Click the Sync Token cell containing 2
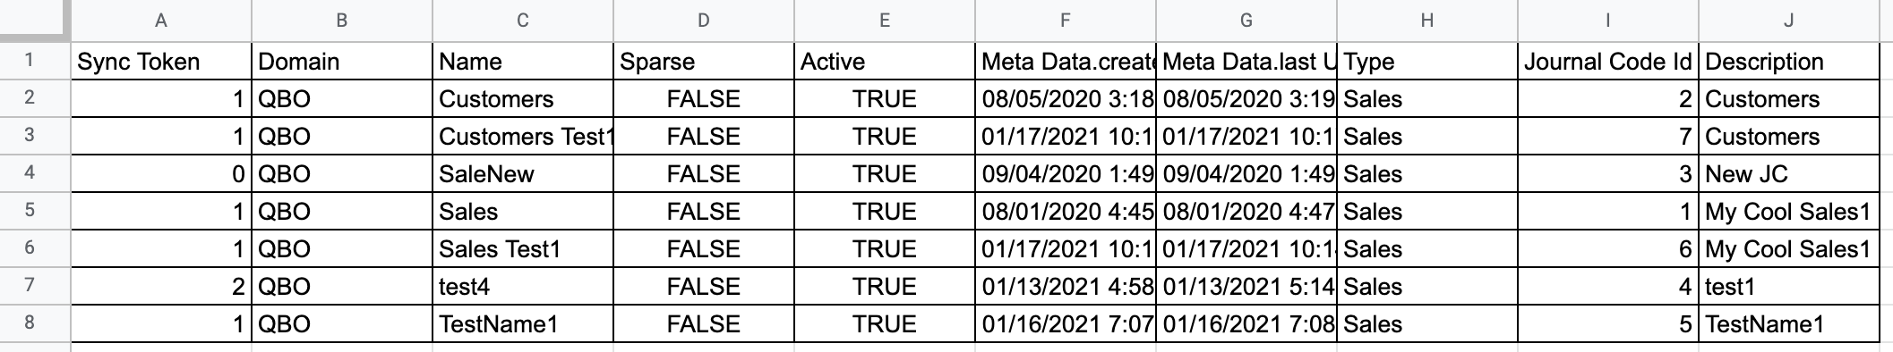Viewport: 1893px width, 352px height. click(161, 286)
